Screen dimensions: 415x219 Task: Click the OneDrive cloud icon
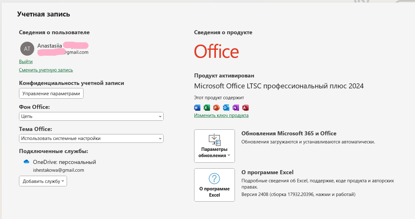(26, 162)
